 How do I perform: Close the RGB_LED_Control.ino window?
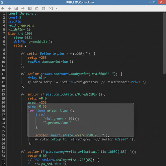tap(161, 2)
